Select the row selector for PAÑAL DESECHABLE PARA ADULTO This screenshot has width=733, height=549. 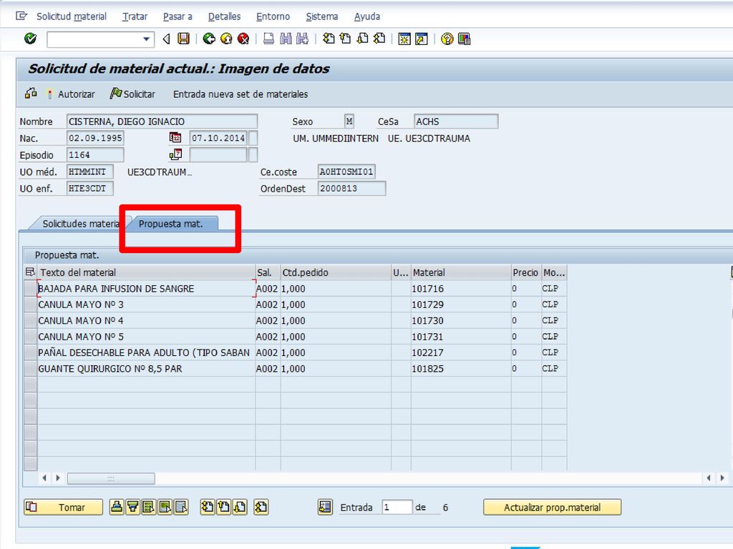pyautogui.click(x=30, y=352)
